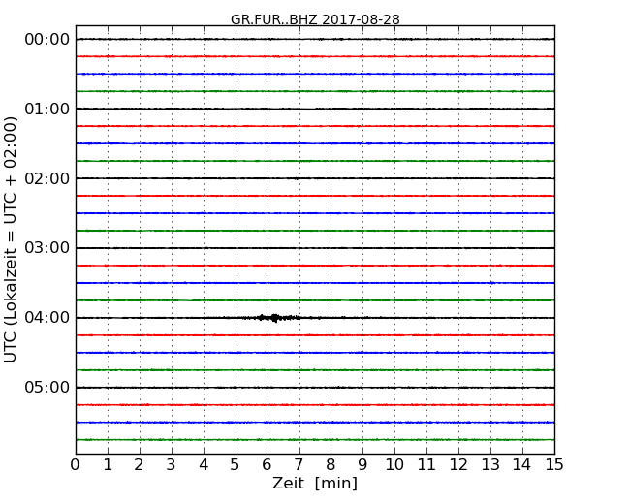Select x-axis tick label 11
630x504 pixels.
pyautogui.click(x=426, y=465)
